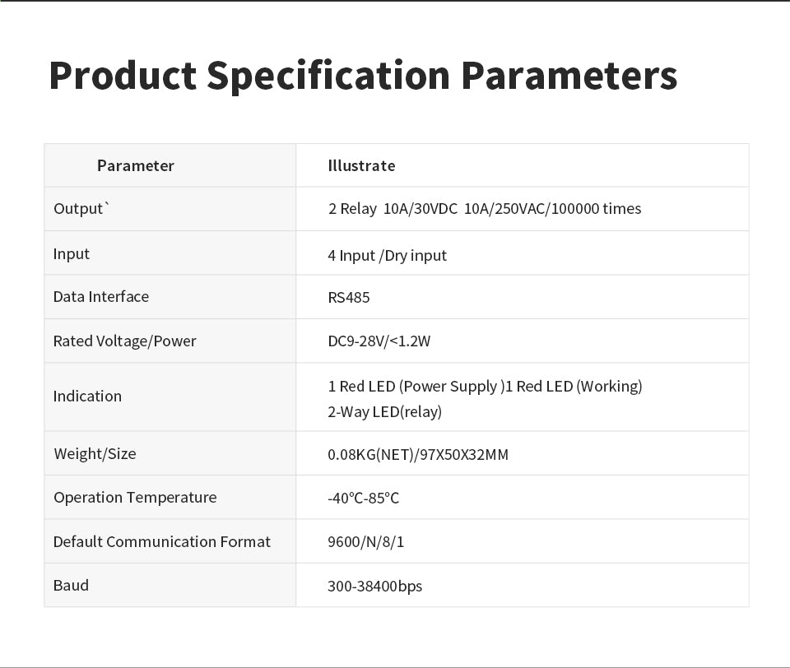The width and height of the screenshot is (790, 668).
Task: Click the 1 Red LED (Power Supply) text
Action: pos(416,387)
